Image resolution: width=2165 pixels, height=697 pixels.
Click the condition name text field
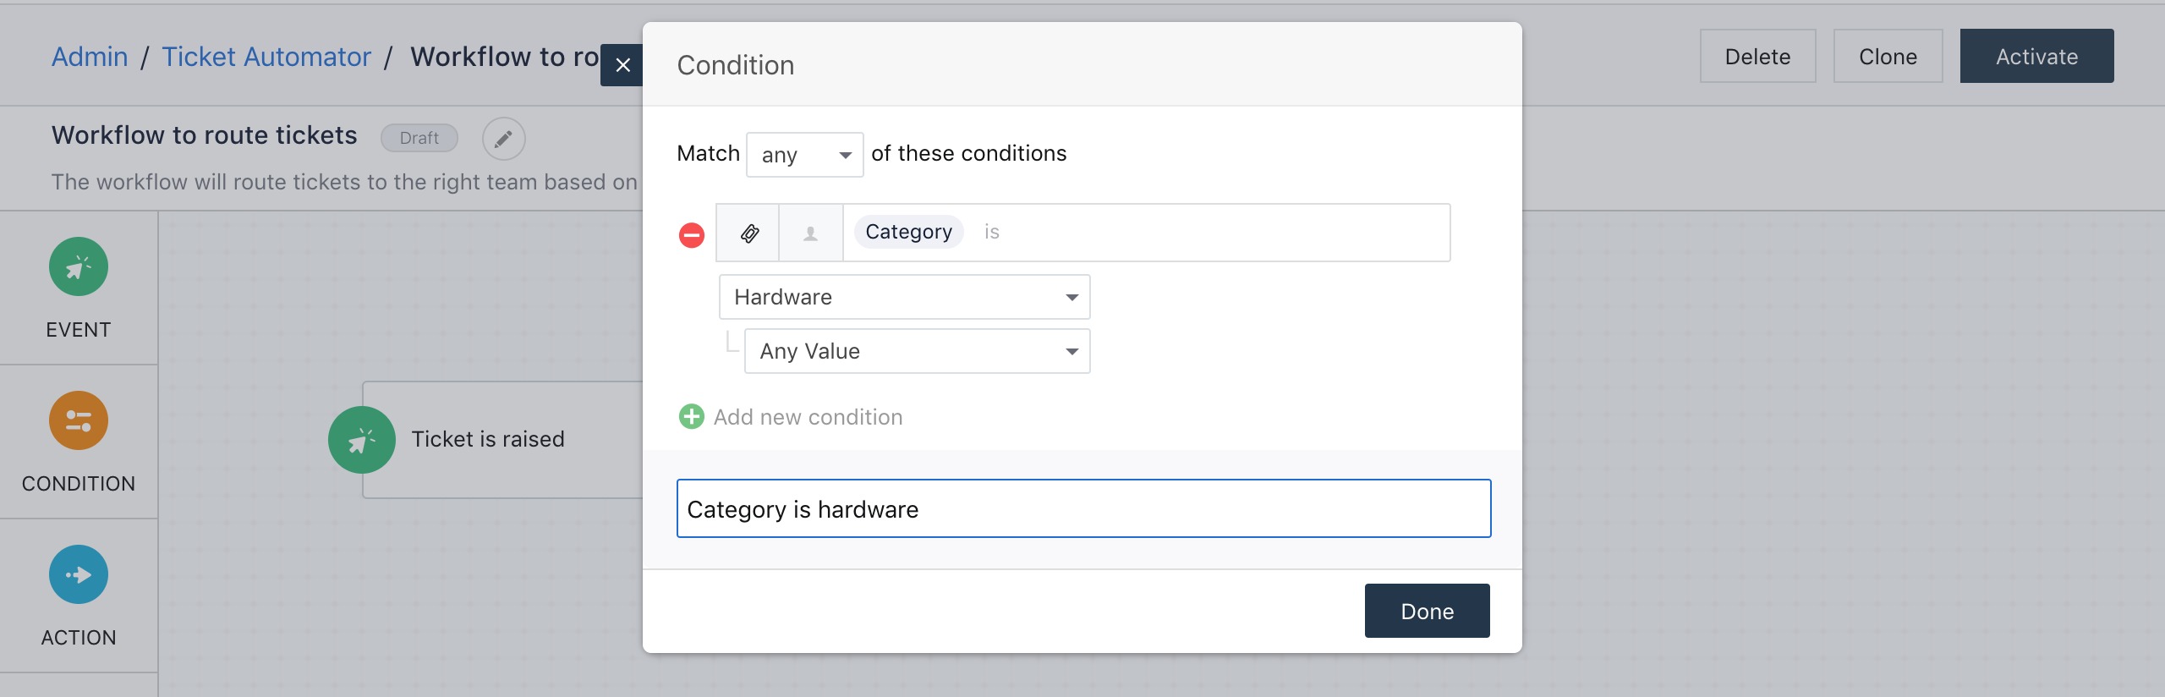(1083, 509)
